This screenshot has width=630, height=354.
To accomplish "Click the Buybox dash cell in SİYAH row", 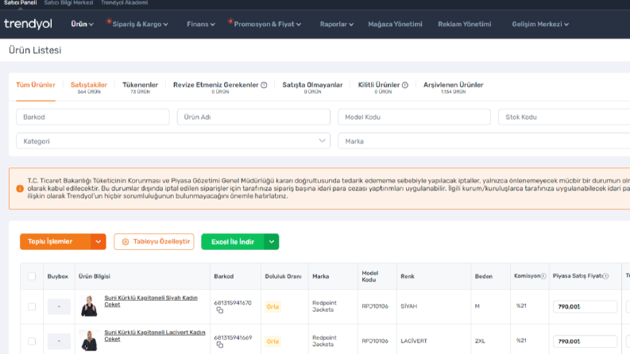I will 59,306.
